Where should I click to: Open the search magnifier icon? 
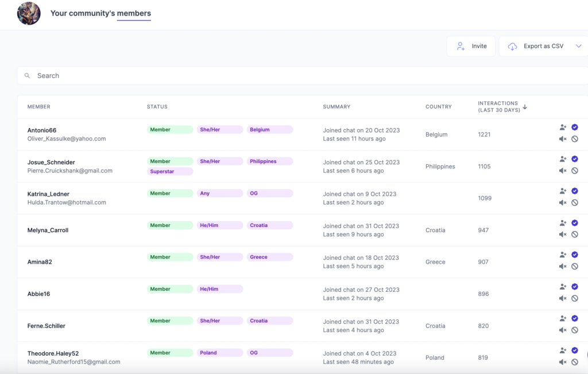[27, 75]
